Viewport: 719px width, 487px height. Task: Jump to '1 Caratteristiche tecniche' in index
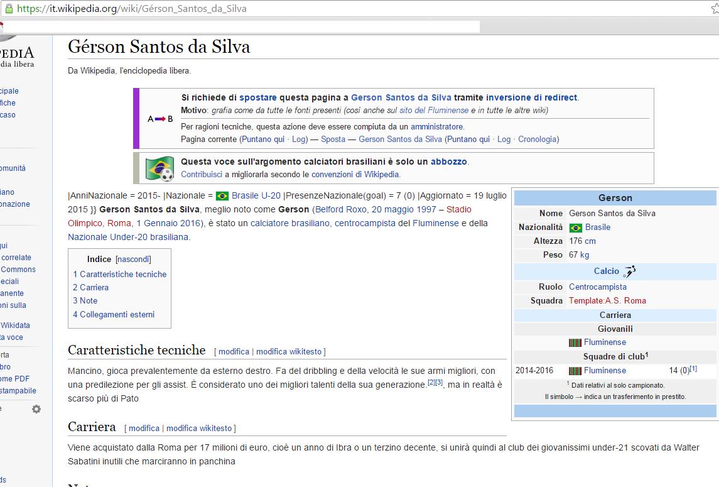(x=120, y=274)
